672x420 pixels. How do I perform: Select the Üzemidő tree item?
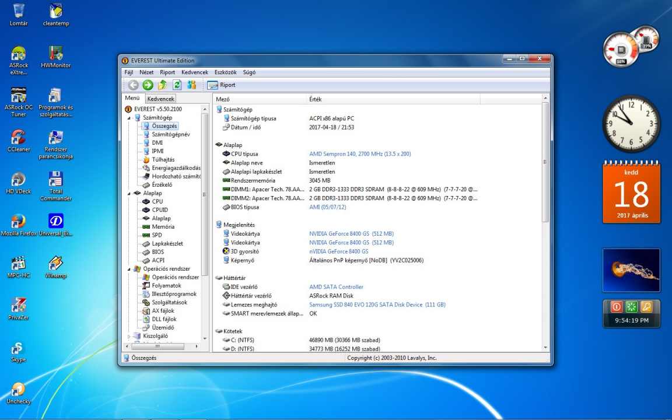point(162,327)
